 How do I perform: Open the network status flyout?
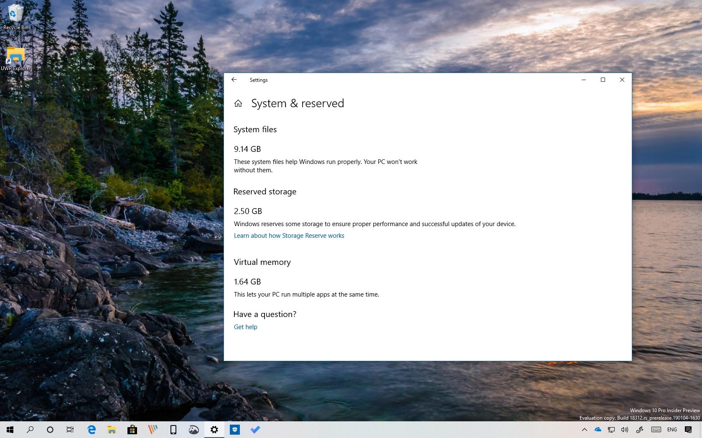click(x=611, y=430)
